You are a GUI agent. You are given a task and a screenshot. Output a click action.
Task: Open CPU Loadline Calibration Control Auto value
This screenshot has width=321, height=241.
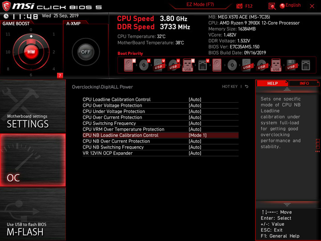(195, 100)
